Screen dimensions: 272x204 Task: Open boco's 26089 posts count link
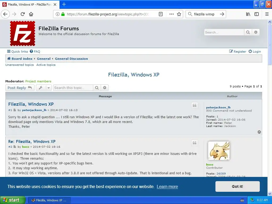coord(221,173)
